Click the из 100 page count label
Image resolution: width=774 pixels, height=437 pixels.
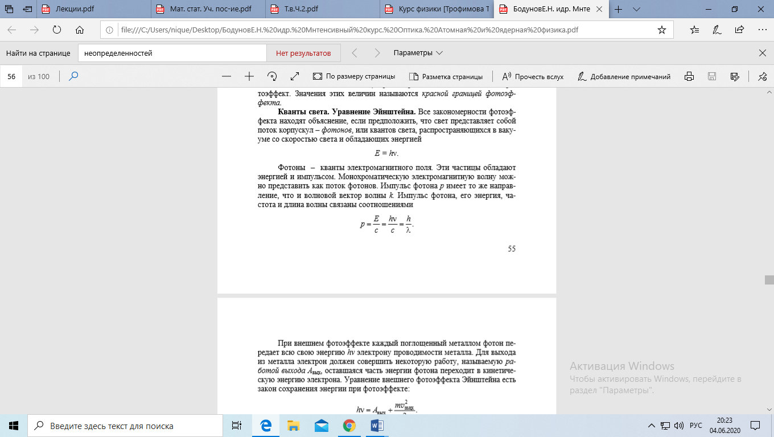(39, 76)
